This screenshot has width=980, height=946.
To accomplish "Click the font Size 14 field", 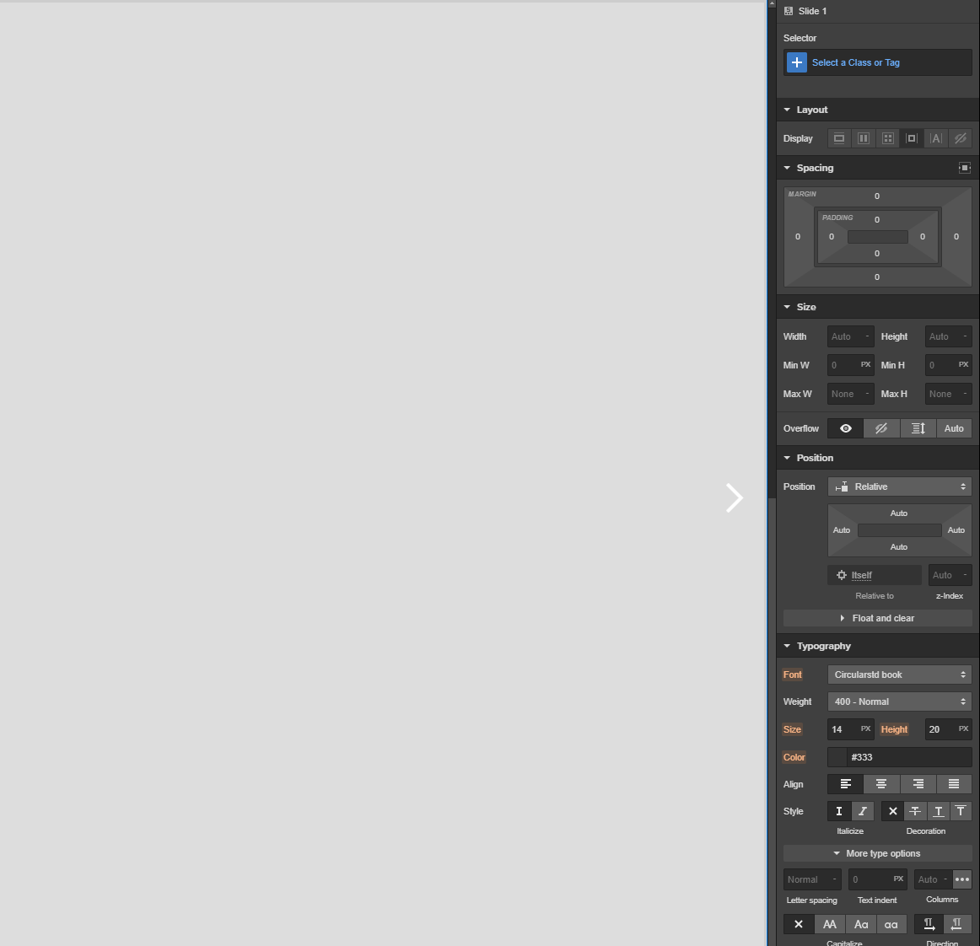I will 851,729.
